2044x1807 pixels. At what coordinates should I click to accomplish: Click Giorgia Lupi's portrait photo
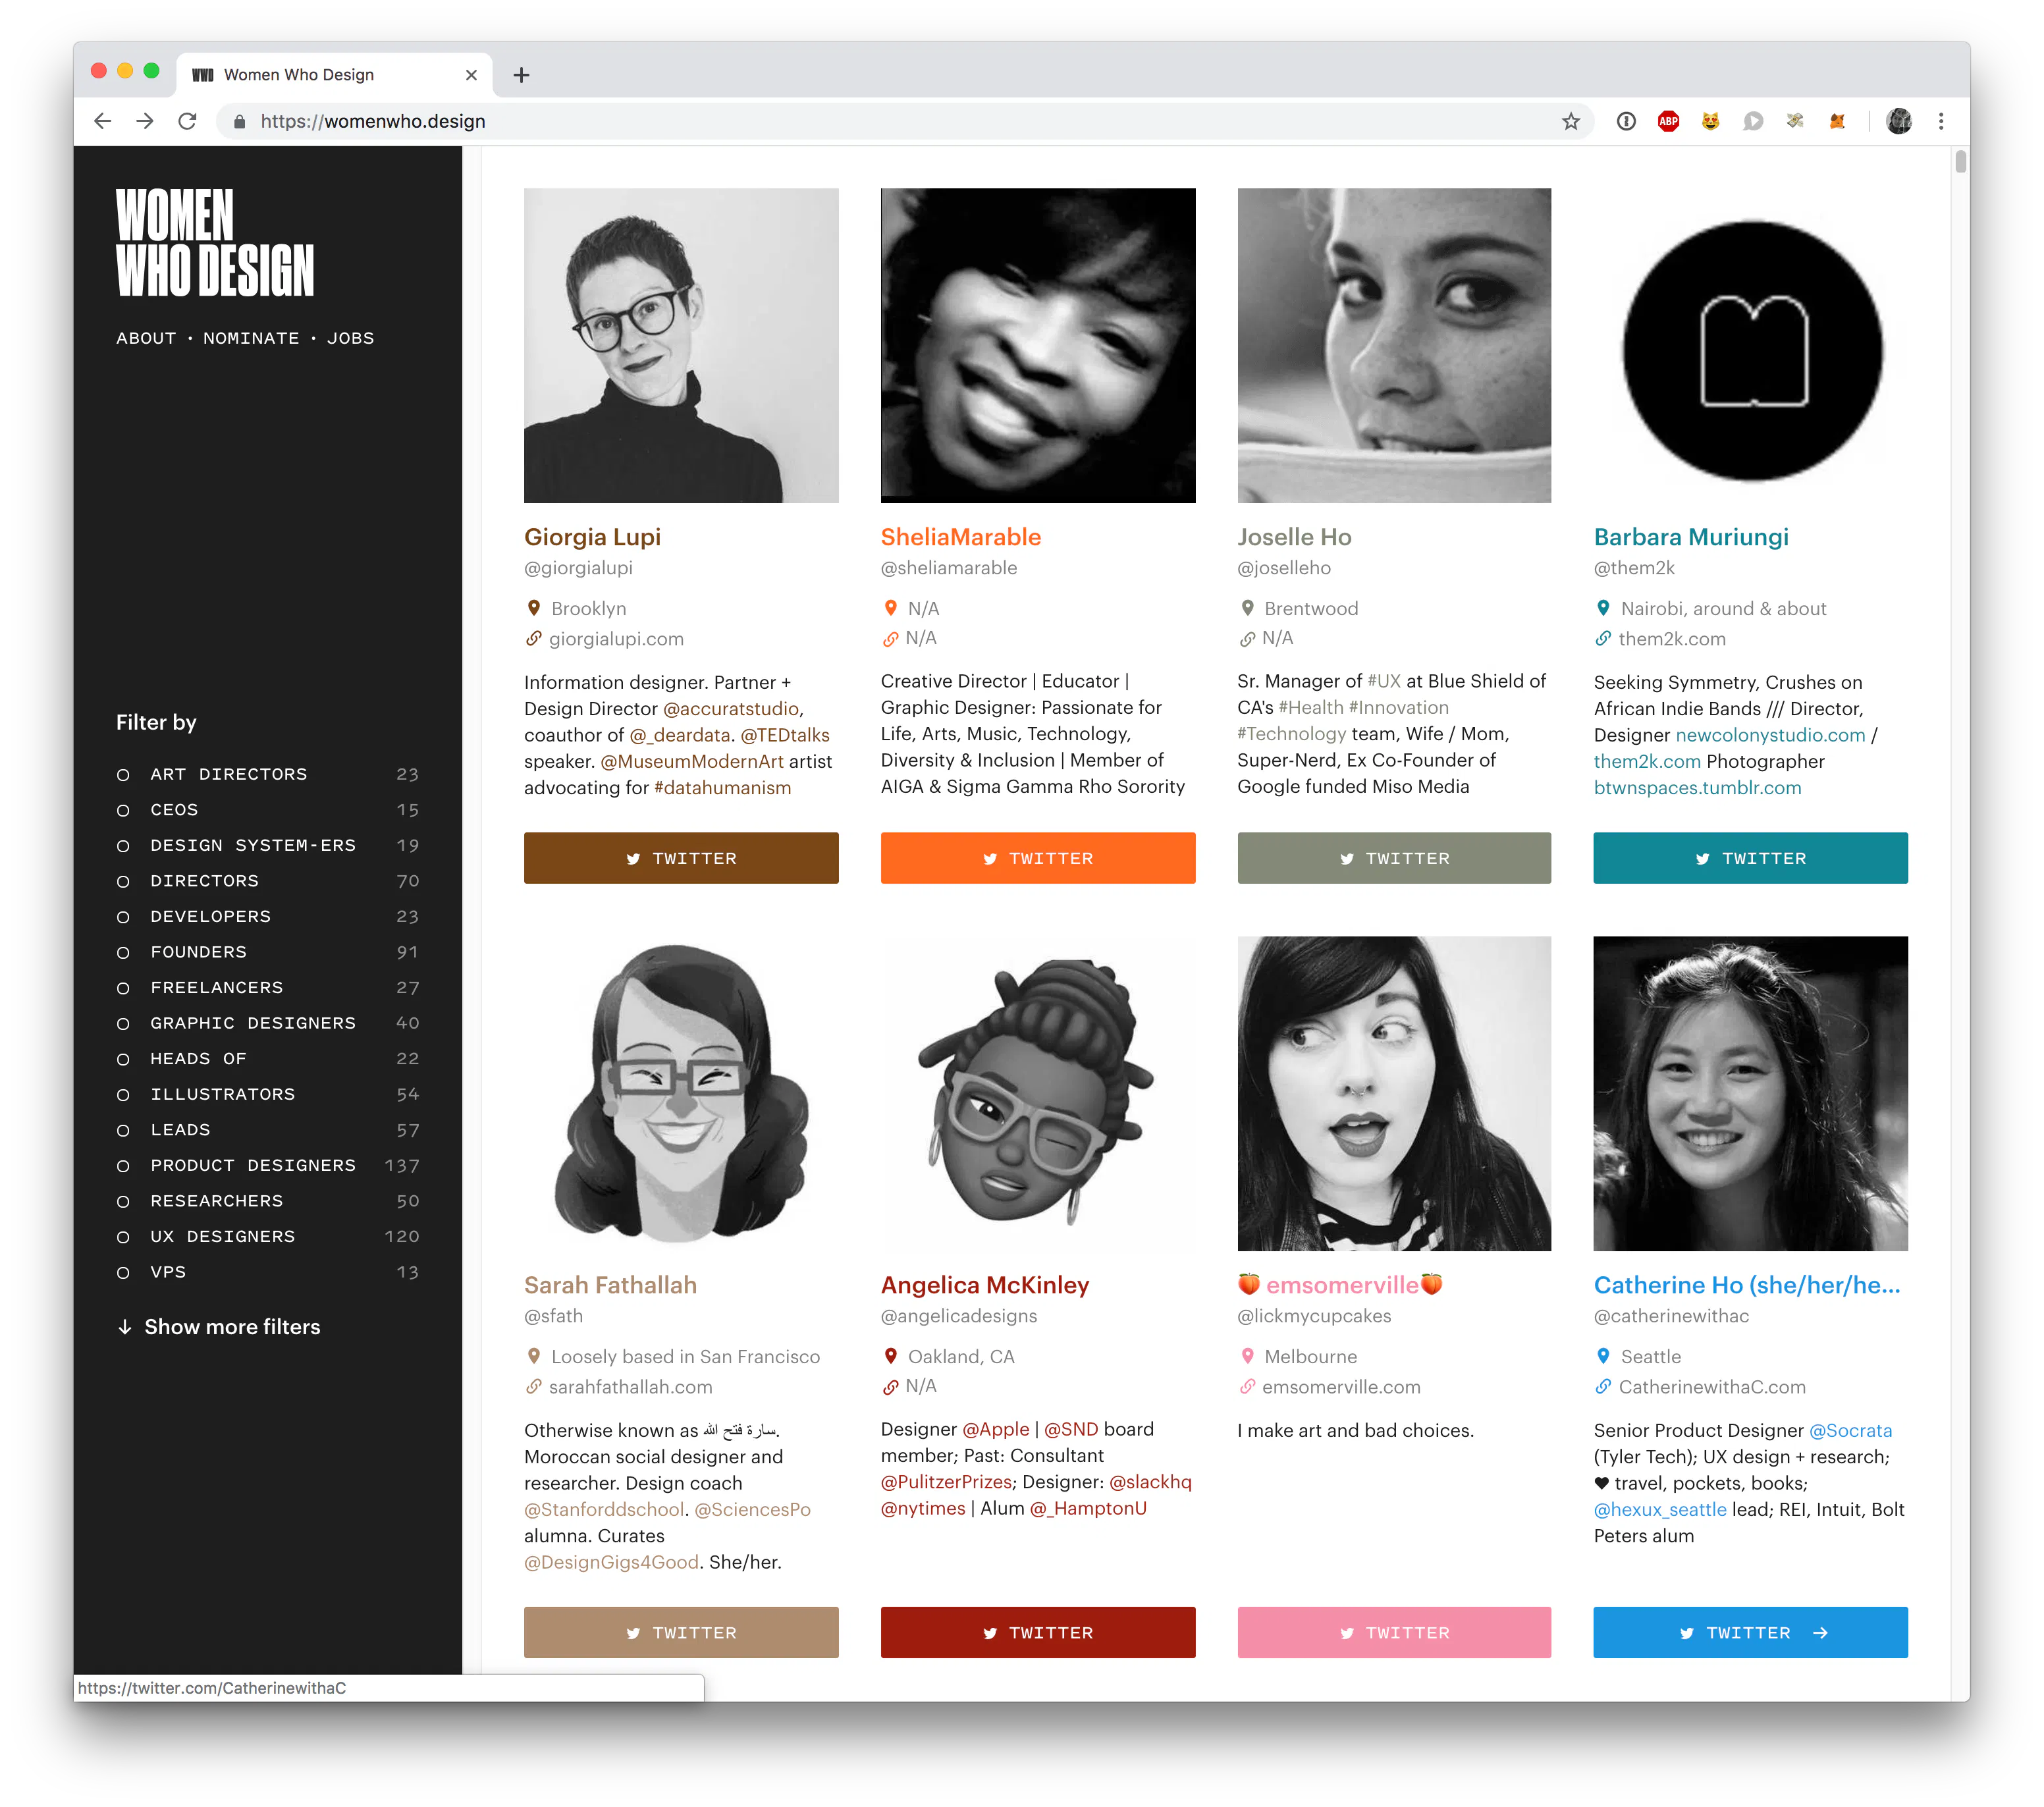(681, 345)
